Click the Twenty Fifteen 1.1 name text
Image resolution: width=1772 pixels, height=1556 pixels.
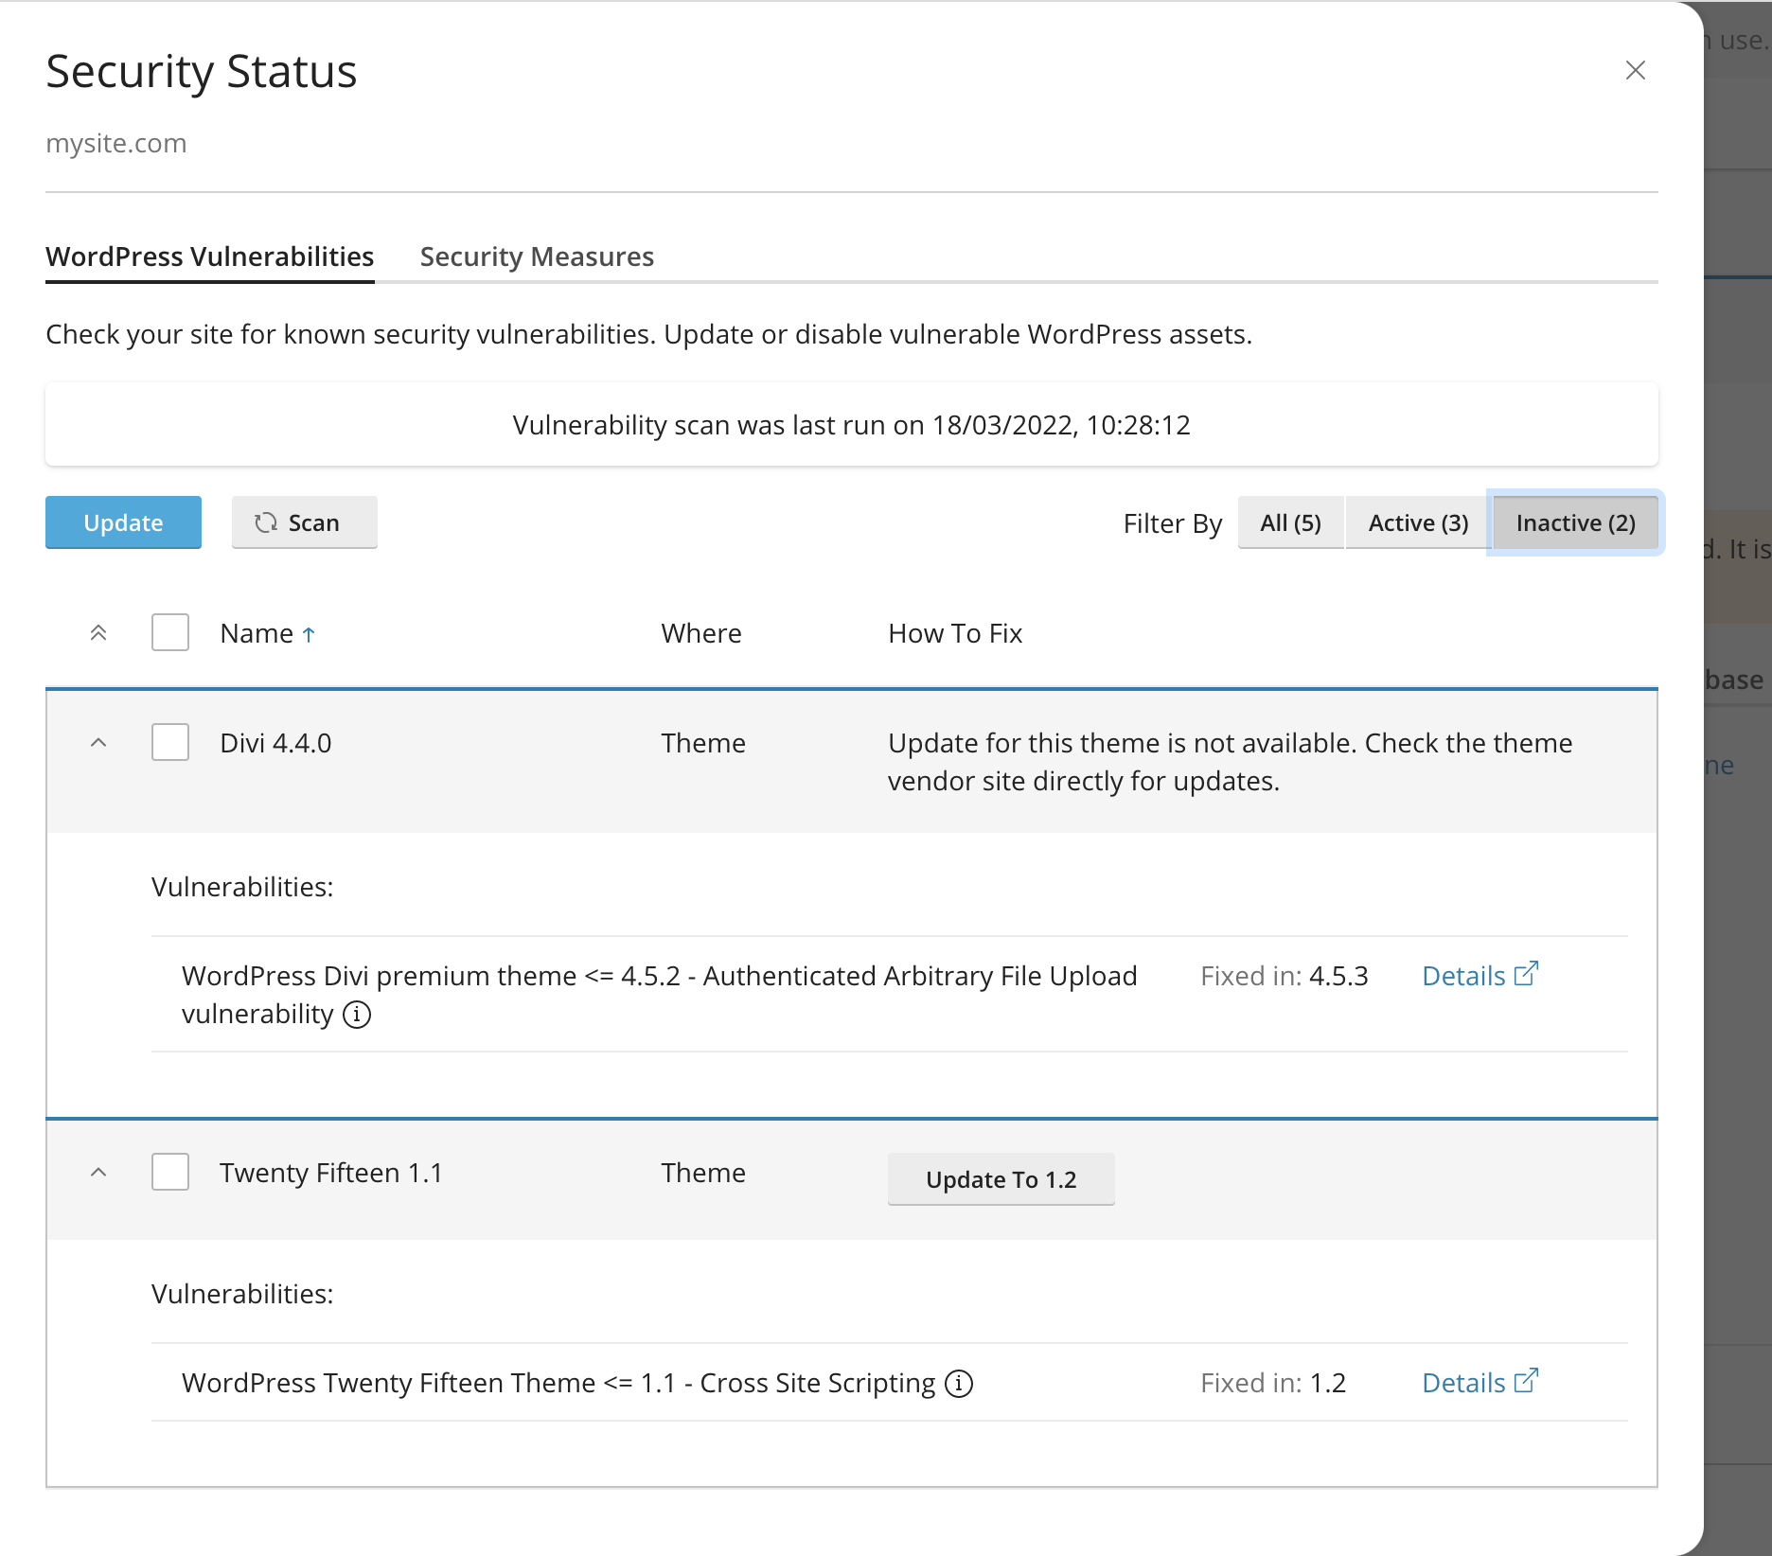(x=331, y=1173)
